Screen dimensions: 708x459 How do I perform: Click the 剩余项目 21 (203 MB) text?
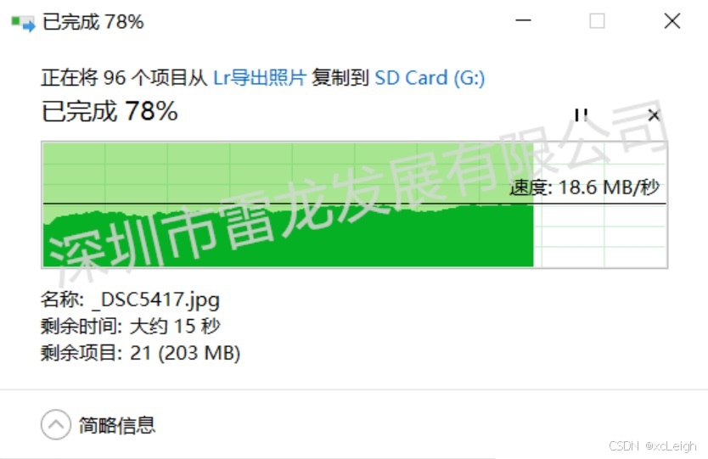140,353
